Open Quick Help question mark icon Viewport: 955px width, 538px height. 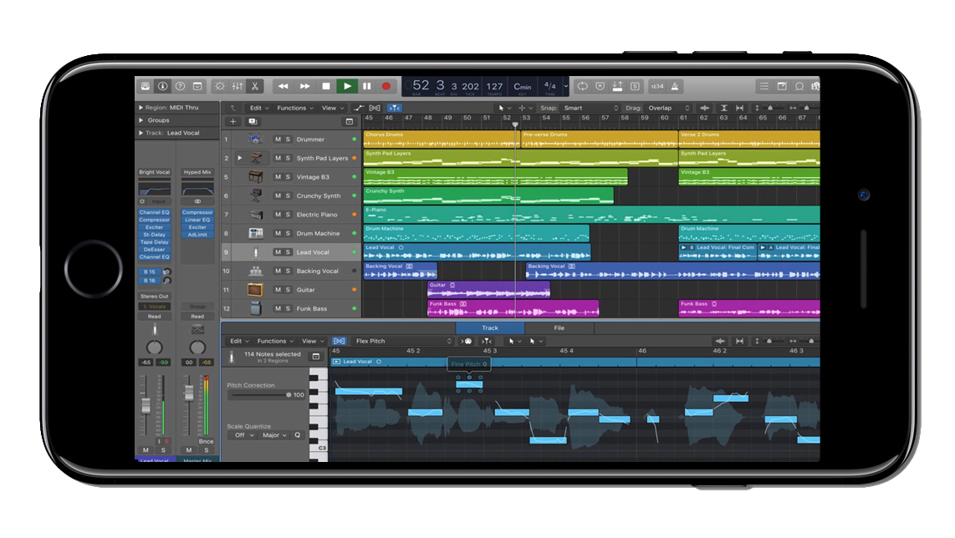pyautogui.click(x=181, y=86)
